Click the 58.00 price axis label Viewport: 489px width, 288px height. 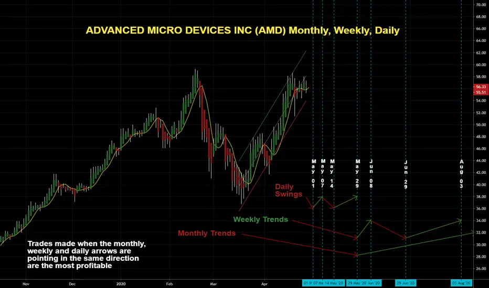(481, 77)
